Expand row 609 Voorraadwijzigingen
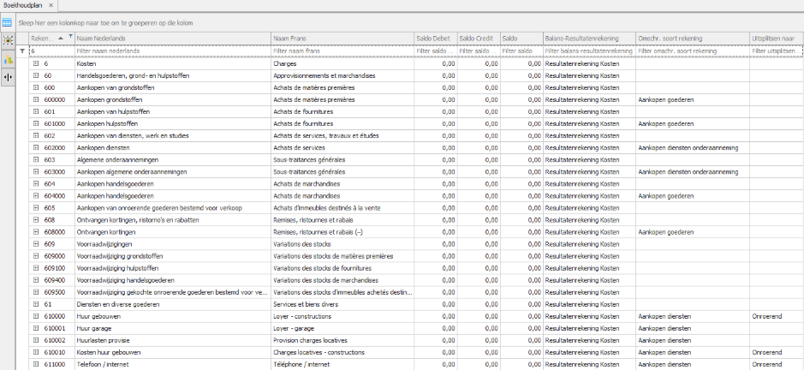This screenshot has height=370, width=804. 36,244
